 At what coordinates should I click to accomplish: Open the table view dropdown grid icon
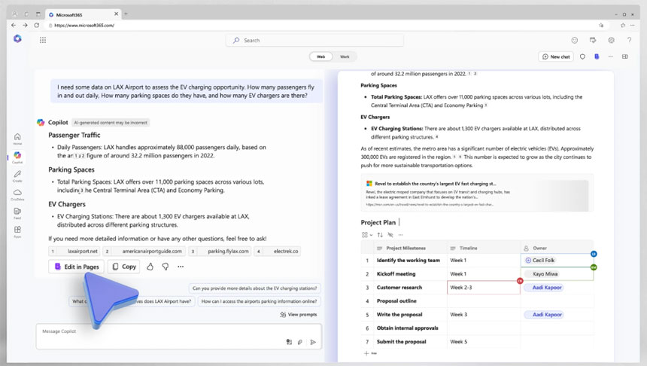point(366,235)
